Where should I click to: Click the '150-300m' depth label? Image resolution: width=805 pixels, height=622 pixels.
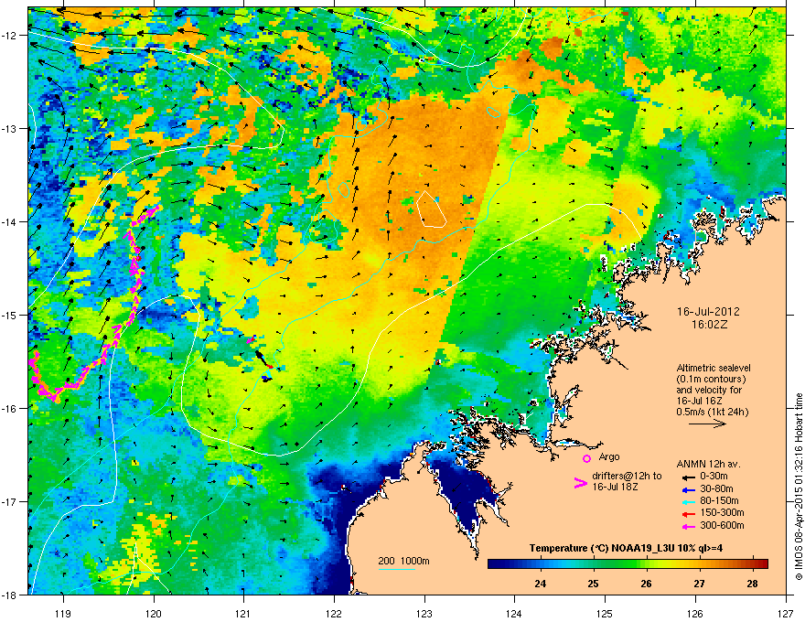[x=722, y=512]
